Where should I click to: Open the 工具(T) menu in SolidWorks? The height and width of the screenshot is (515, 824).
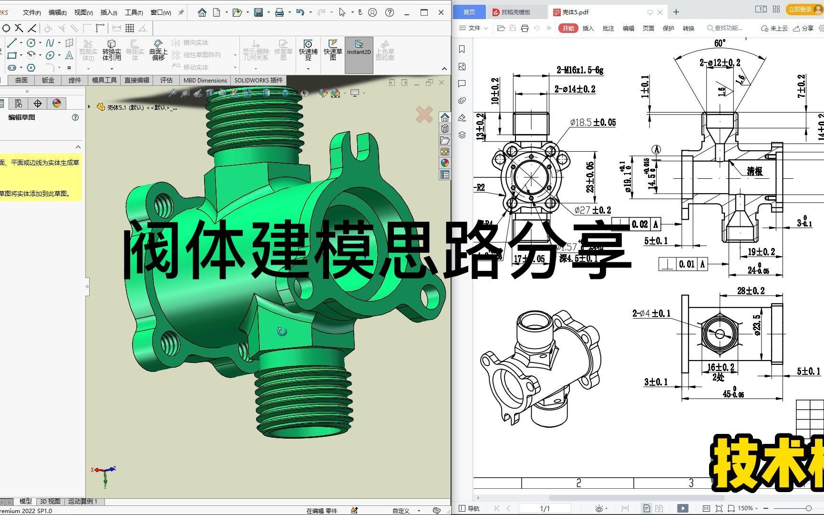pyautogui.click(x=134, y=12)
